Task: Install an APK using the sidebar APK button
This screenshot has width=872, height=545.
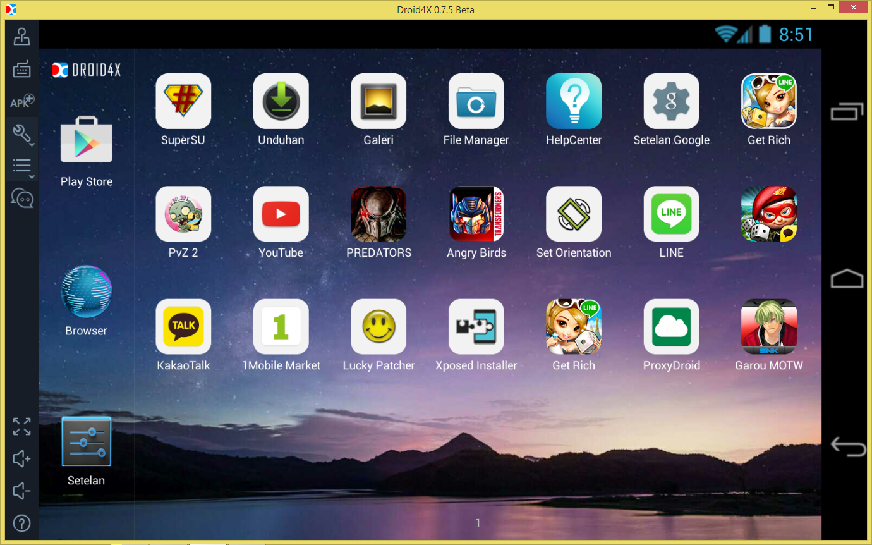Action: [21, 101]
